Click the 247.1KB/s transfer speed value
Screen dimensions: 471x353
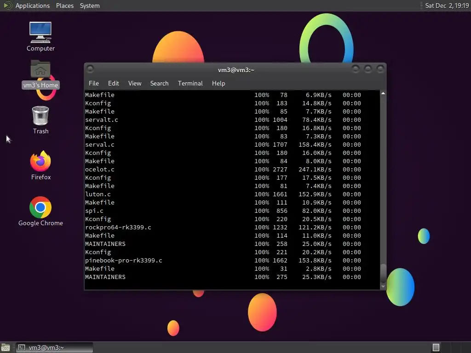(x=315, y=170)
